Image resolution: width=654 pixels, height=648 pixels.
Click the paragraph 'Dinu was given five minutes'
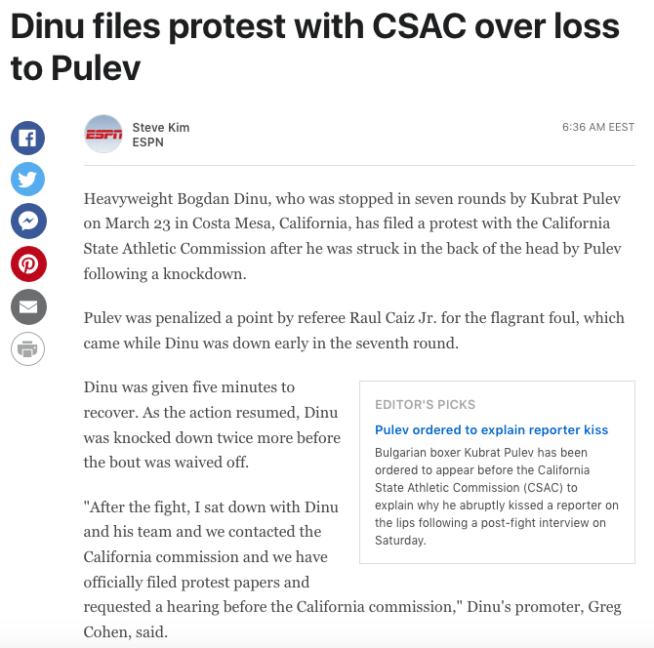click(212, 425)
